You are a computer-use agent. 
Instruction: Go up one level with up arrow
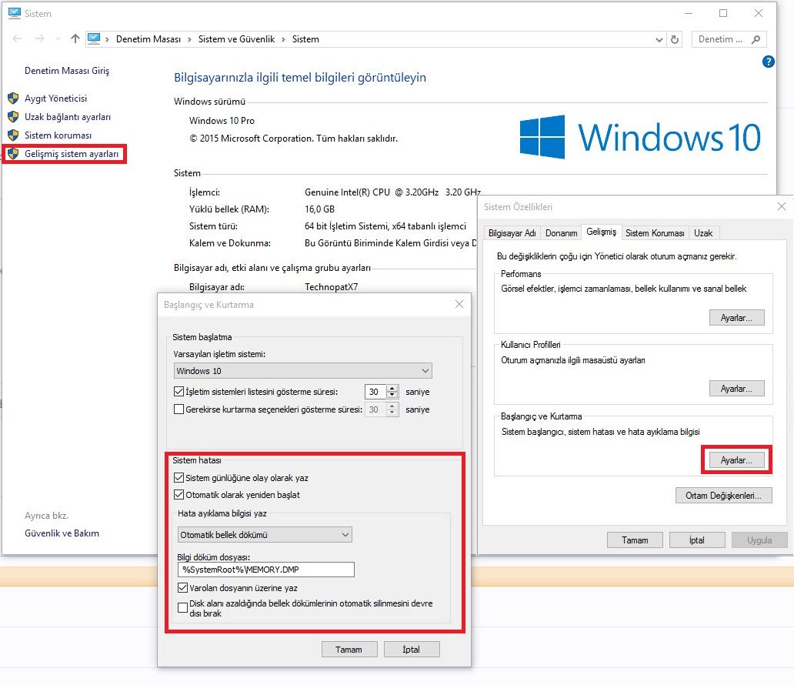pos(75,38)
